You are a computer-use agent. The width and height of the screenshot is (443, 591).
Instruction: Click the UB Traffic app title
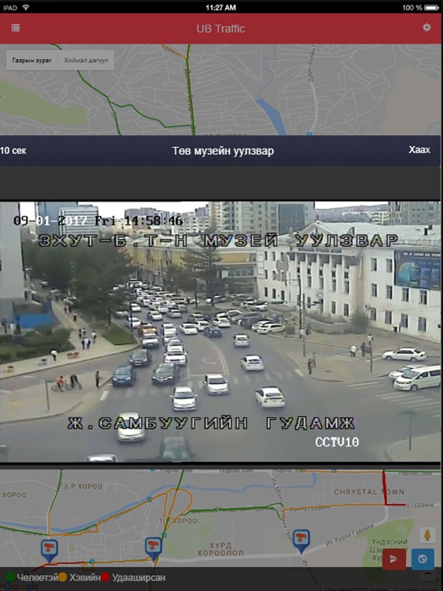(x=221, y=28)
